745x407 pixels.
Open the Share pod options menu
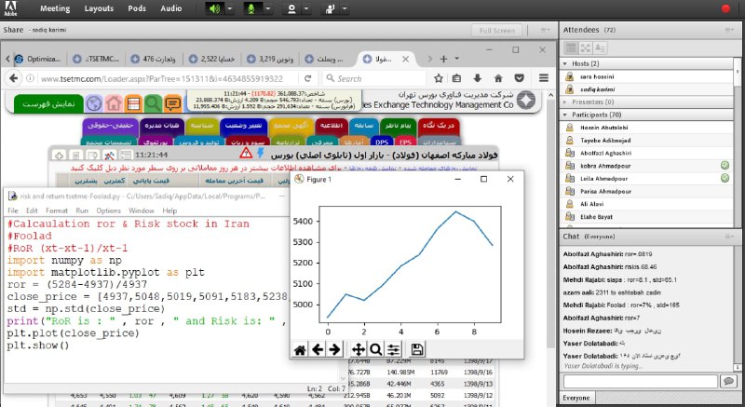coord(545,31)
